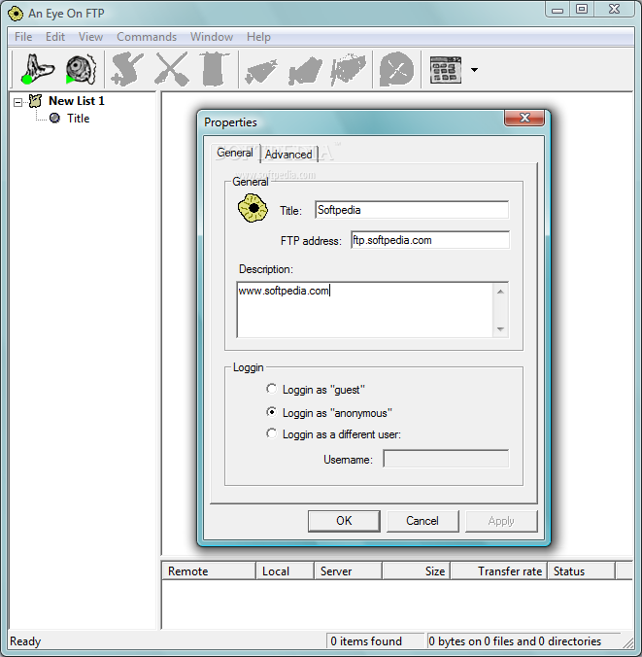Open the Help menu
The width and height of the screenshot is (642, 657).
pyautogui.click(x=258, y=37)
